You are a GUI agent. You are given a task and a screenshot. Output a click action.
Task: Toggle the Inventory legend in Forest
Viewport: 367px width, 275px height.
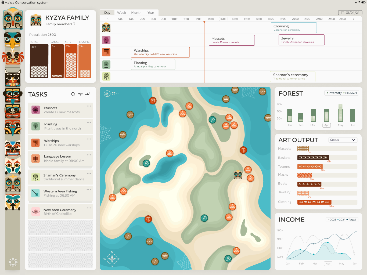334,93
